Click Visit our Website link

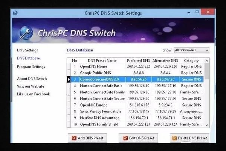(x=31, y=86)
